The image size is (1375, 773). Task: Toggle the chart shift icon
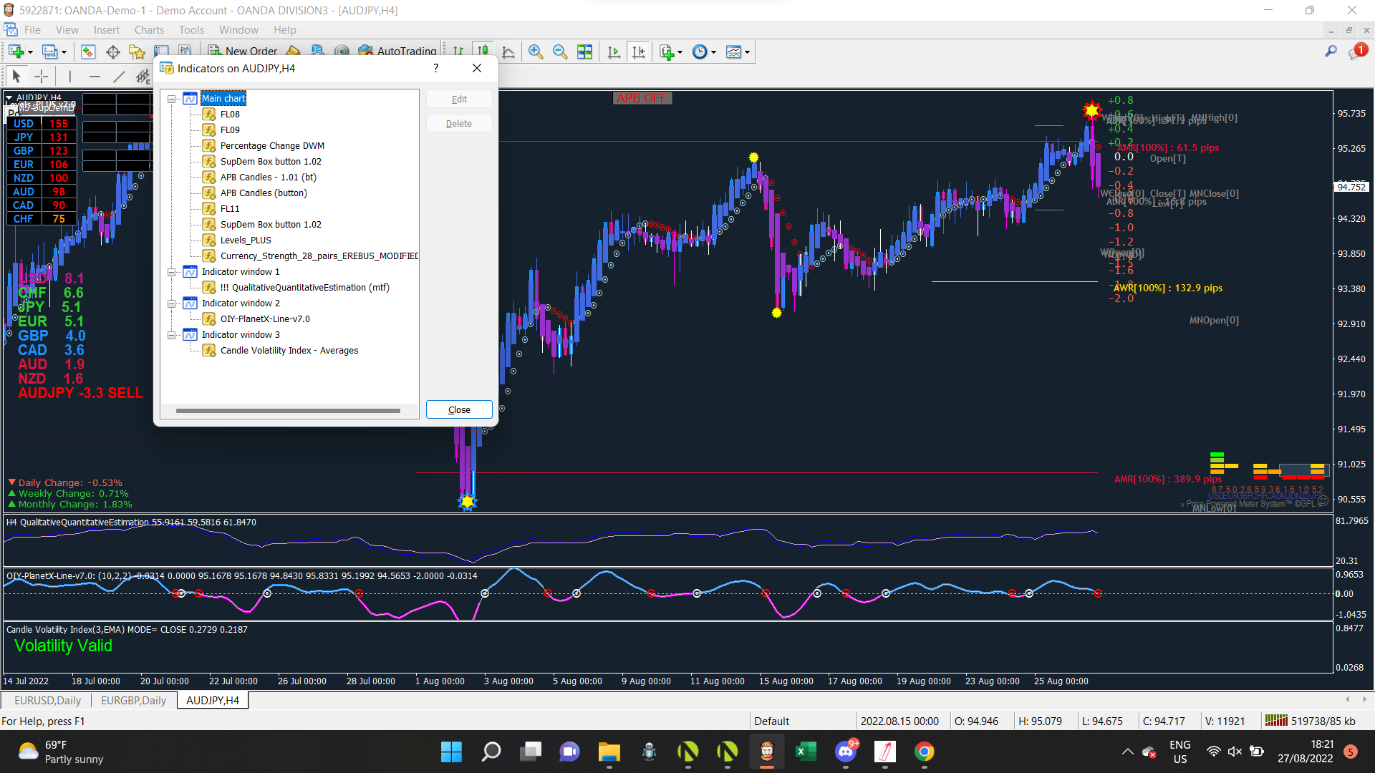[x=639, y=52]
